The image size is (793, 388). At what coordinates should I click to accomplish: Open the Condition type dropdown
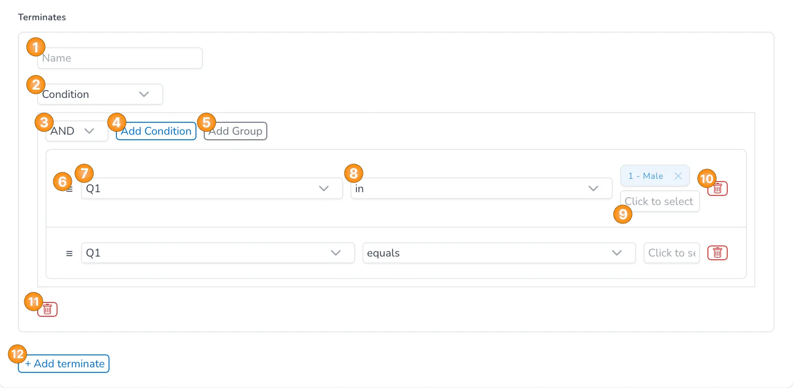point(100,94)
